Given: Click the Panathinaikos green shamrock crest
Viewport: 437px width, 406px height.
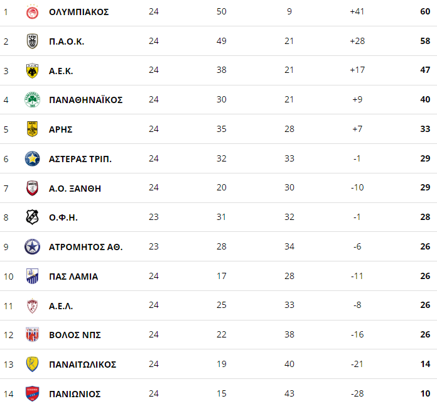Looking at the screenshot, I should (x=32, y=100).
